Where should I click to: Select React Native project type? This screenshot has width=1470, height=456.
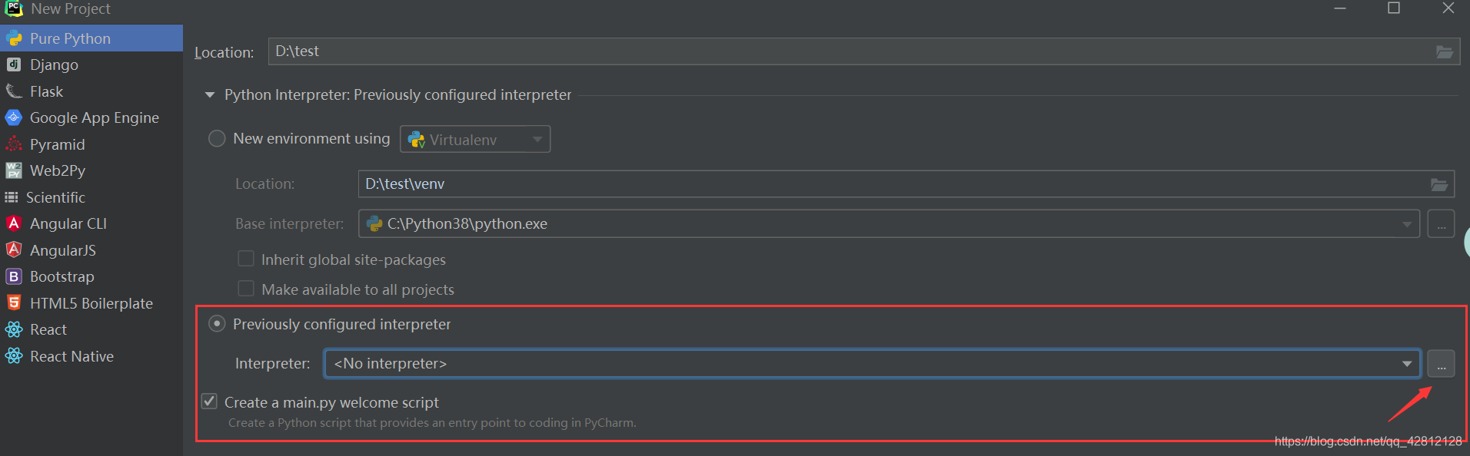(x=91, y=356)
